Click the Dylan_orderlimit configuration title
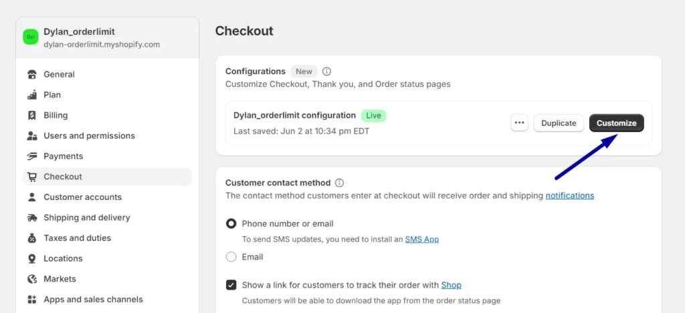Image resolution: width=685 pixels, height=313 pixels. click(x=294, y=116)
